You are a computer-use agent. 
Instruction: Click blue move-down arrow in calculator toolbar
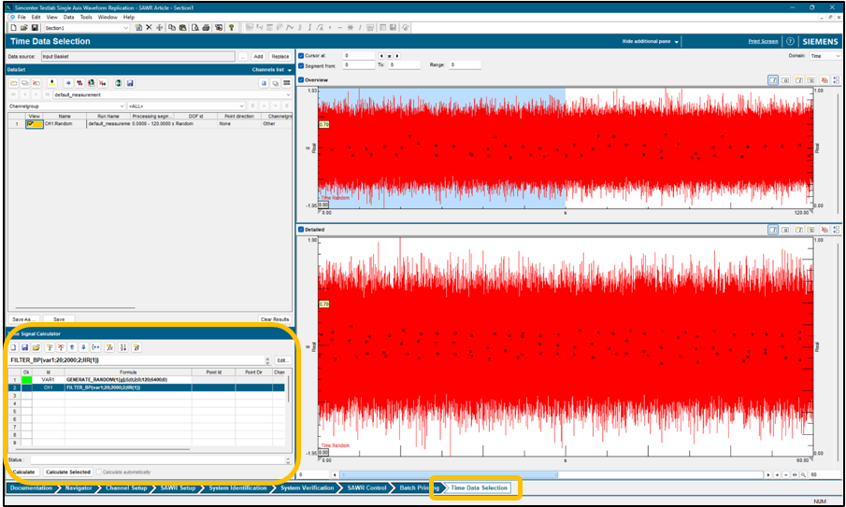coord(83,347)
